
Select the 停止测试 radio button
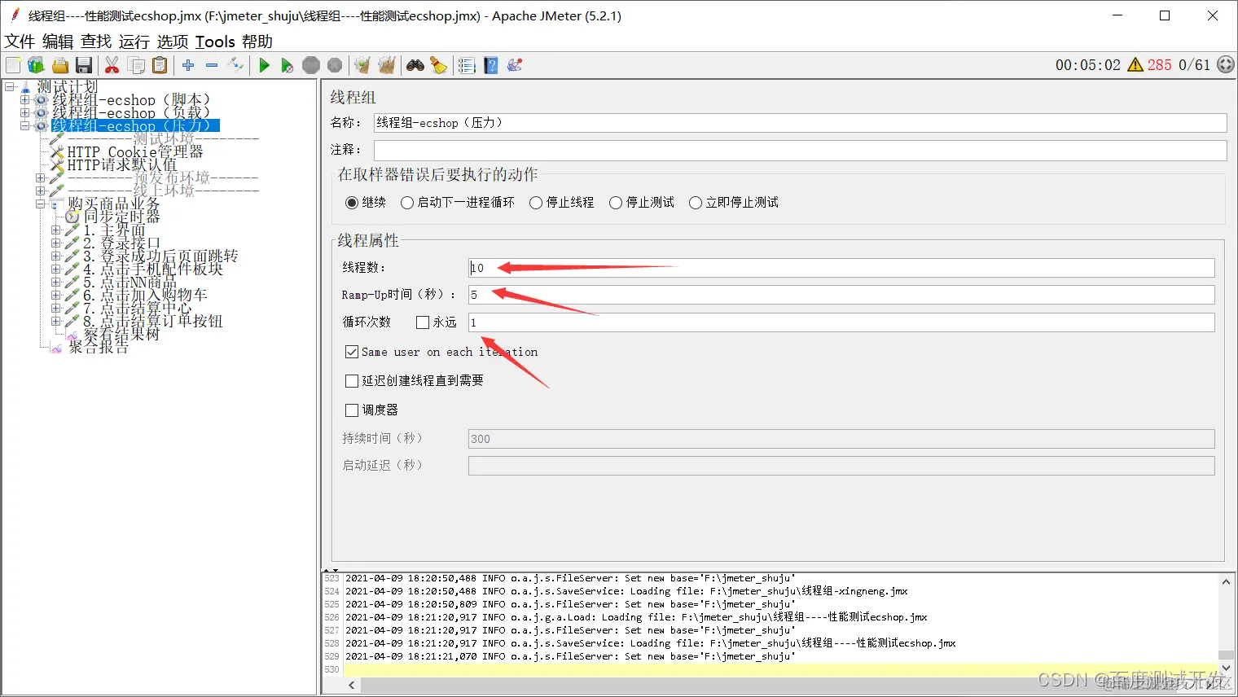616,203
